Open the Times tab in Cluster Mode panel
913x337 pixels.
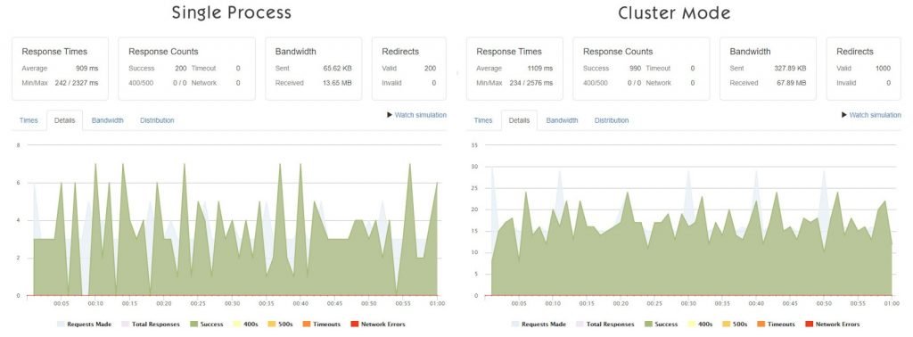pos(482,120)
